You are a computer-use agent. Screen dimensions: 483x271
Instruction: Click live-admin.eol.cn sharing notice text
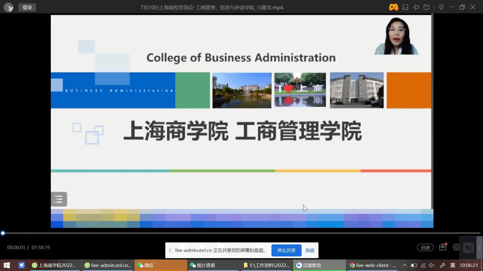pyautogui.click(x=220, y=250)
